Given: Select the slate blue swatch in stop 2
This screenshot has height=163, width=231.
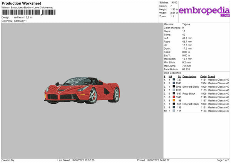Looking at the screenshot, I should coord(174,83).
